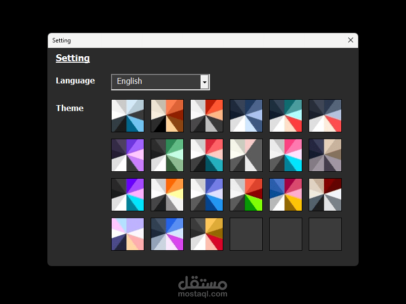This screenshot has width=406, height=304.
Task: Choose the white, orange and pale-yellow theme
Action: pos(167,194)
